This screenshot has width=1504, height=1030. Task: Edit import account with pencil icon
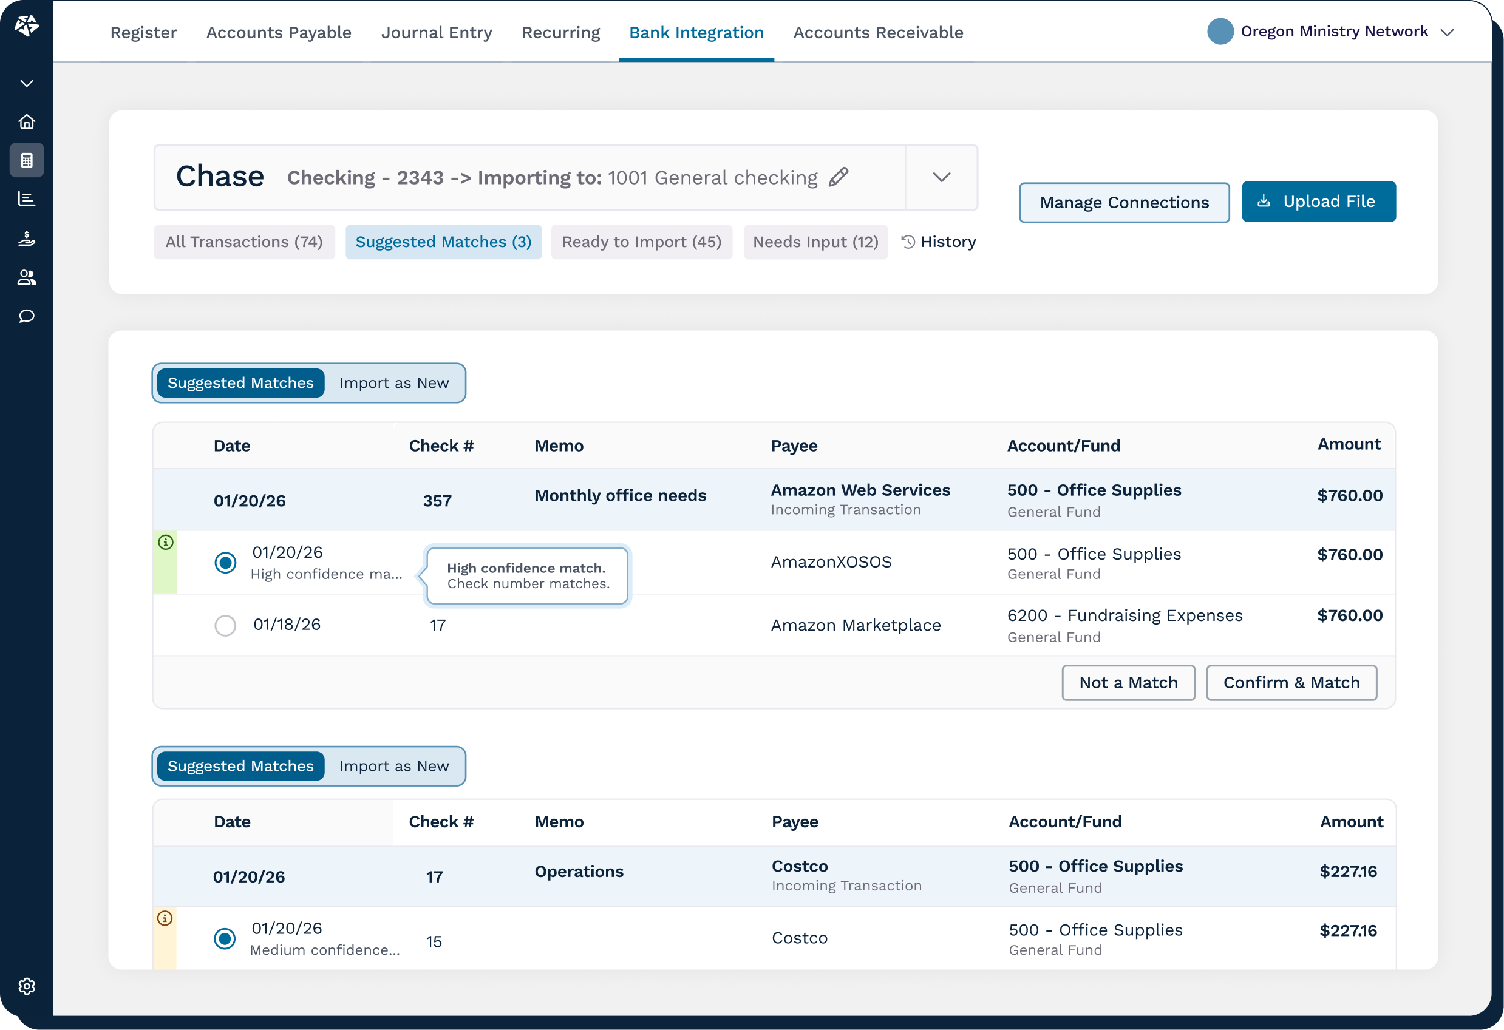tap(839, 177)
